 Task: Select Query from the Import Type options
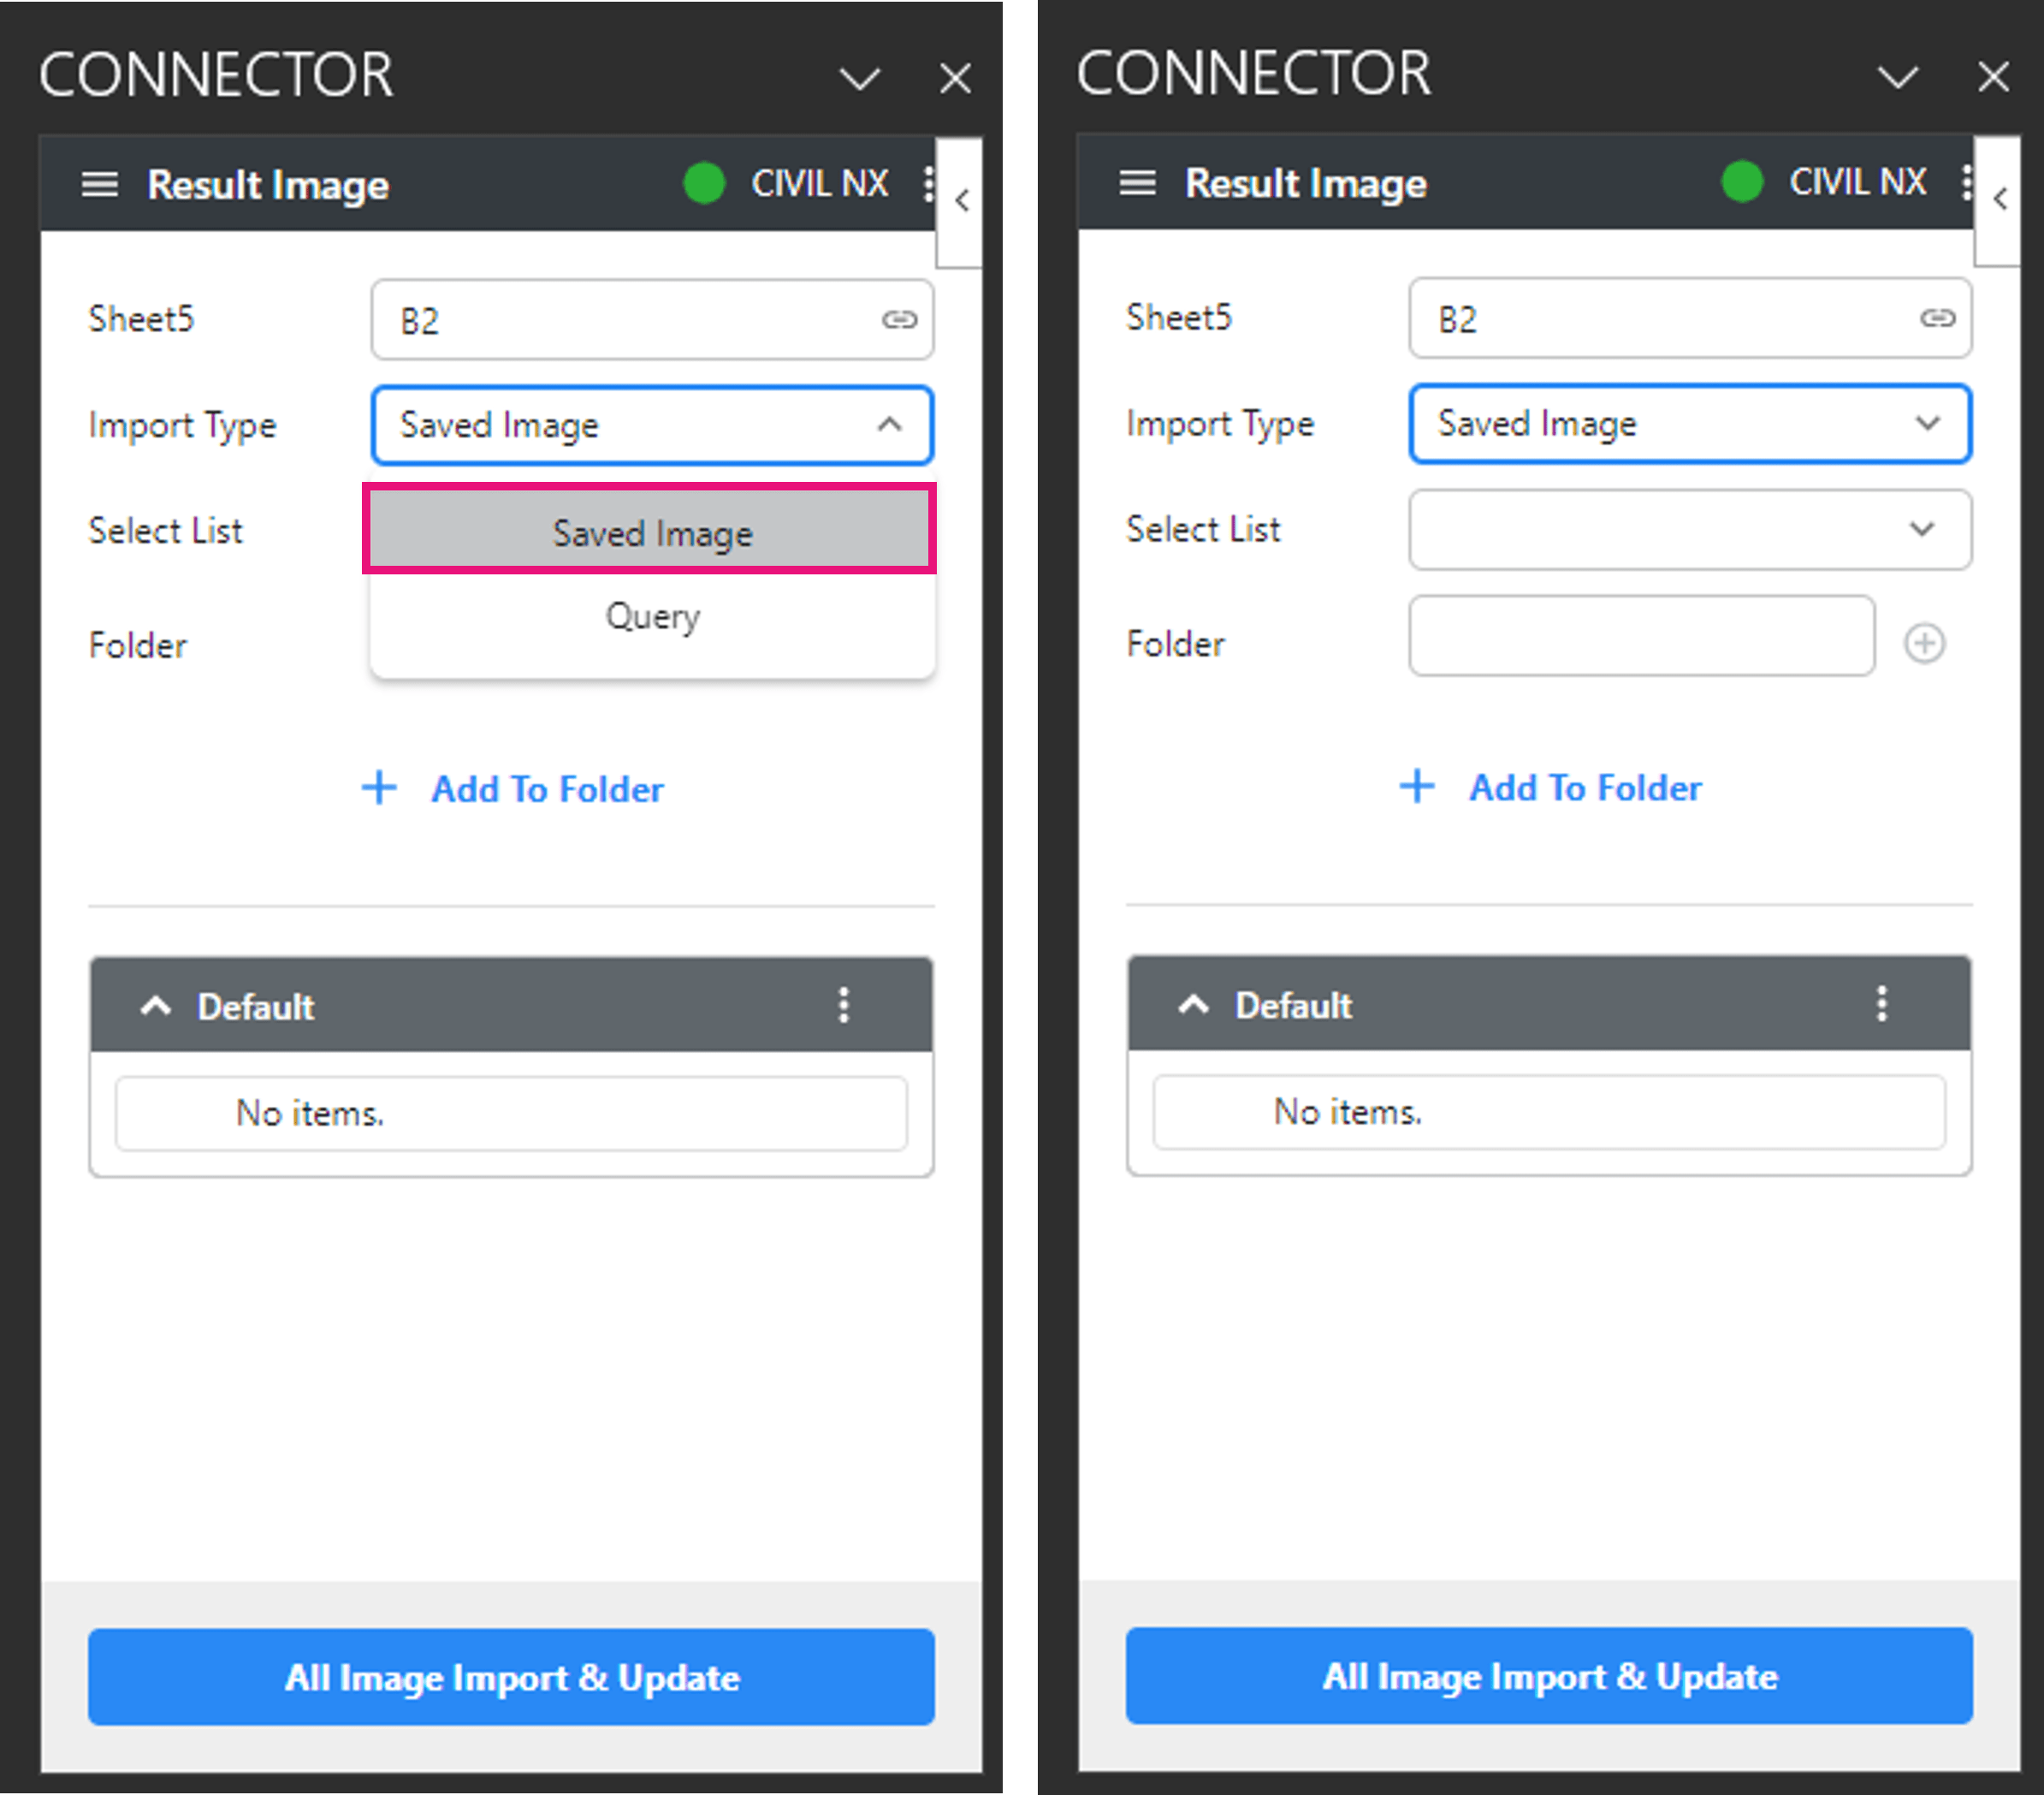pos(652,616)
